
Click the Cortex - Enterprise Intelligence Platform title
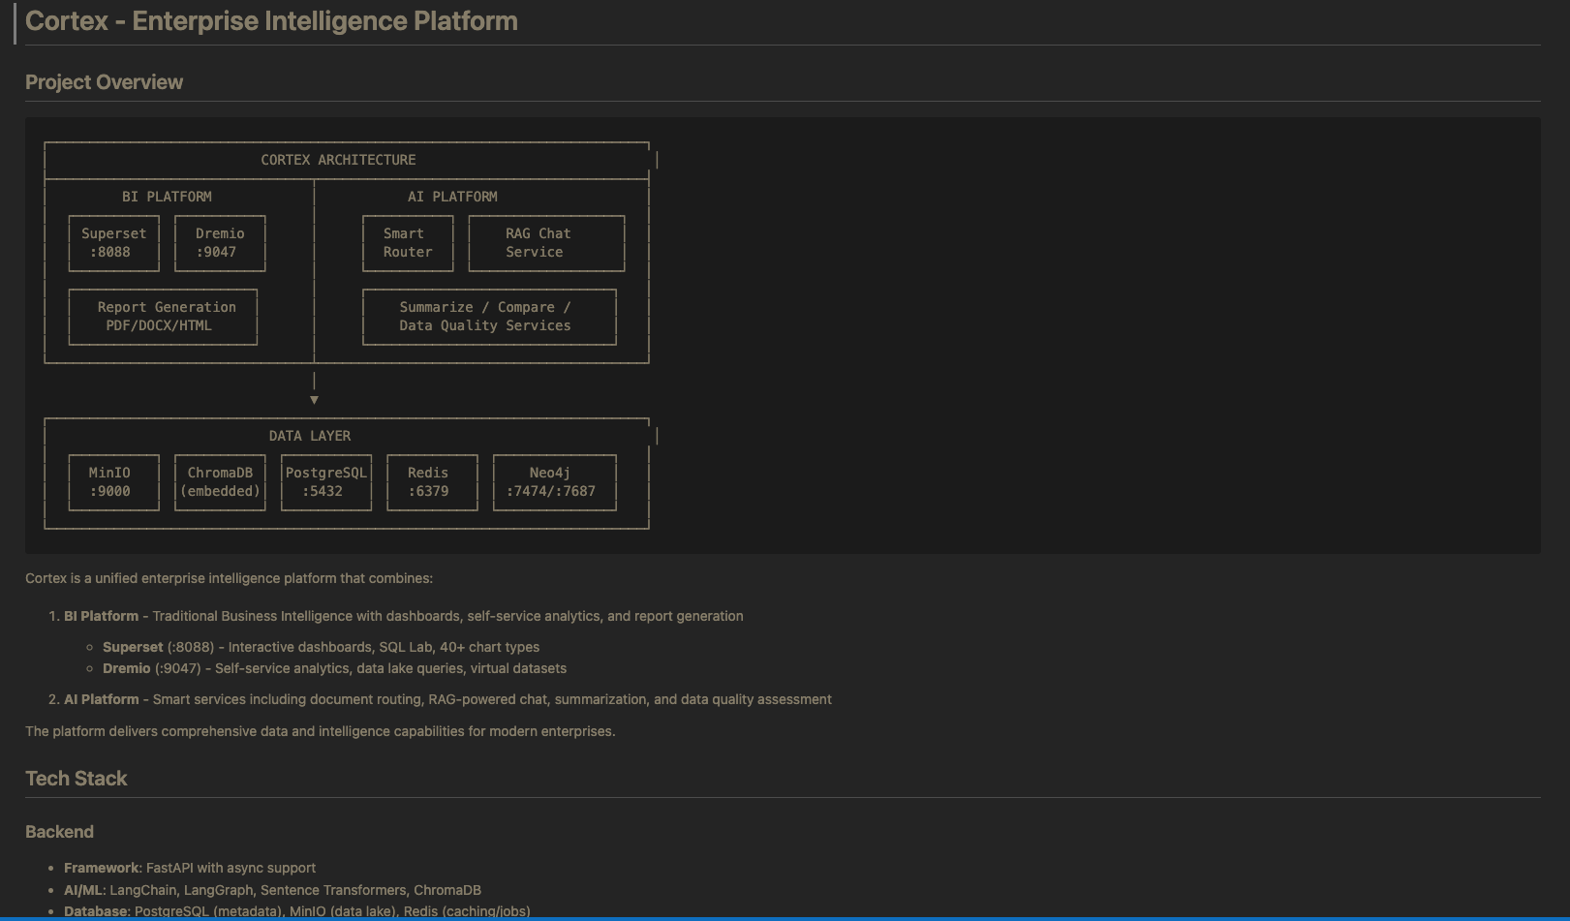pyautogui.click(x=272, y=20)
